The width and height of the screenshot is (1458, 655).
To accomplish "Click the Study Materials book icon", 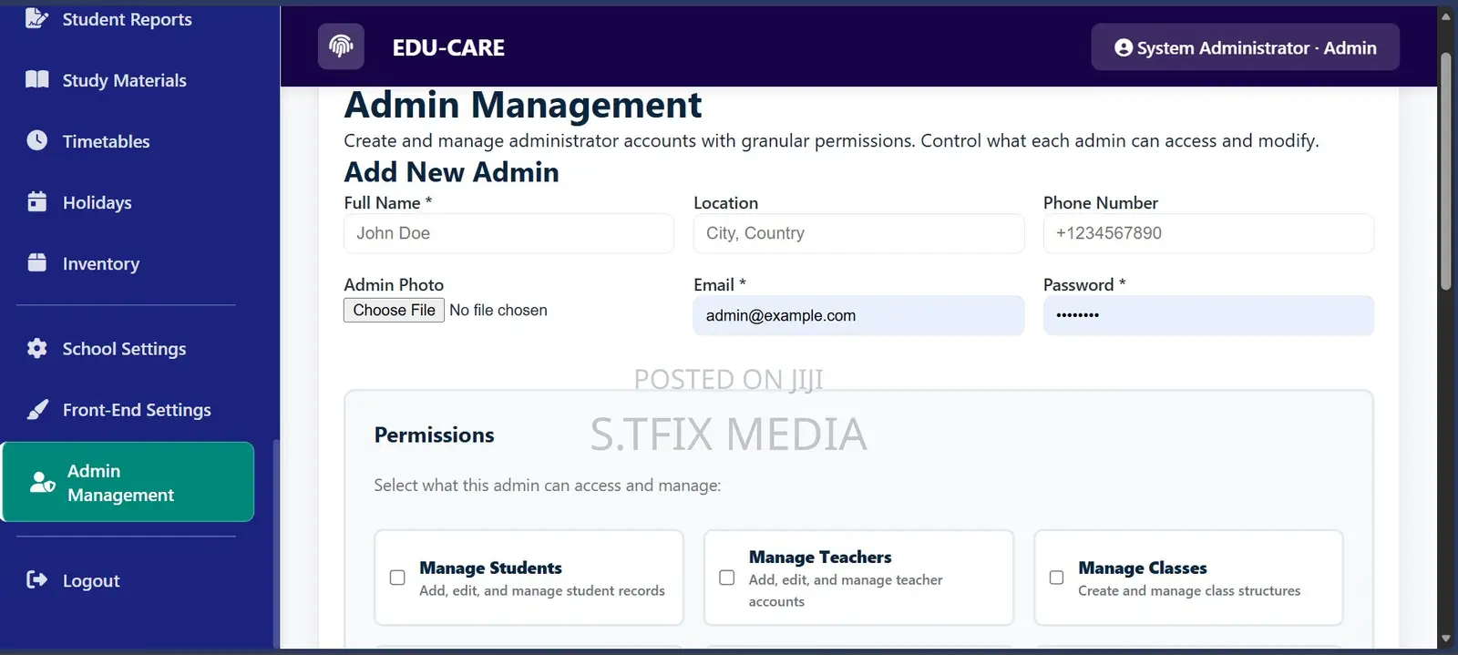I will 36,79.
